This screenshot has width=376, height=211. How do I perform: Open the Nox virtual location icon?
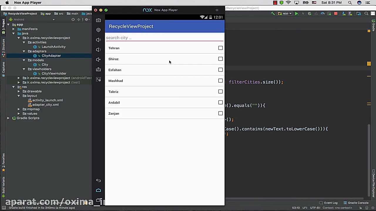pos(98,30)
